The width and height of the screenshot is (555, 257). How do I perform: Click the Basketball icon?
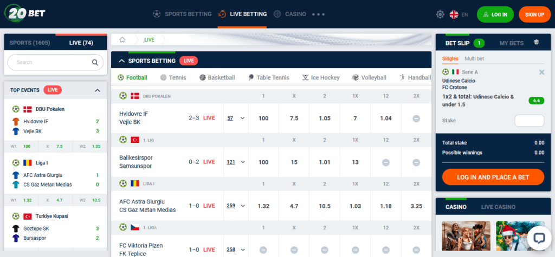[x=203, y=77]
